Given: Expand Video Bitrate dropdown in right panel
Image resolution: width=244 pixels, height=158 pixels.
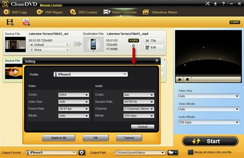Looking at the screenshot, I should (209, 109).
